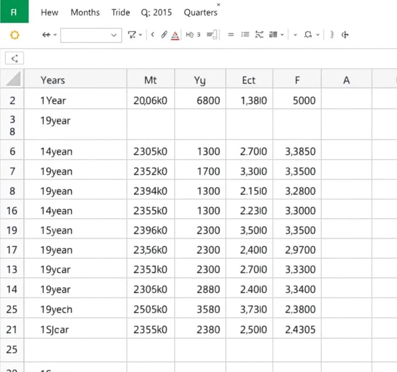Click the align lines icon

[231, 35]
